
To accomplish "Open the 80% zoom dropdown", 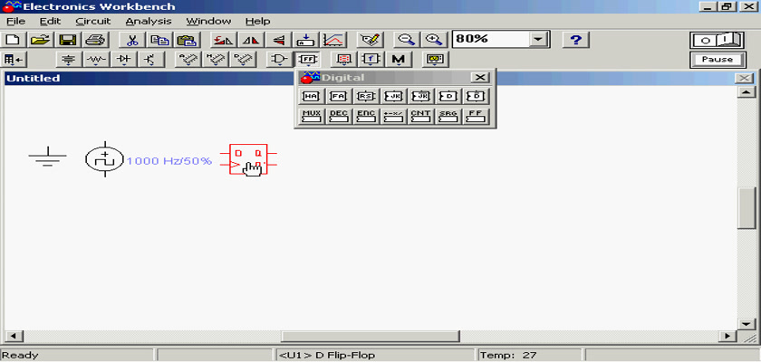I will point(539,40).
